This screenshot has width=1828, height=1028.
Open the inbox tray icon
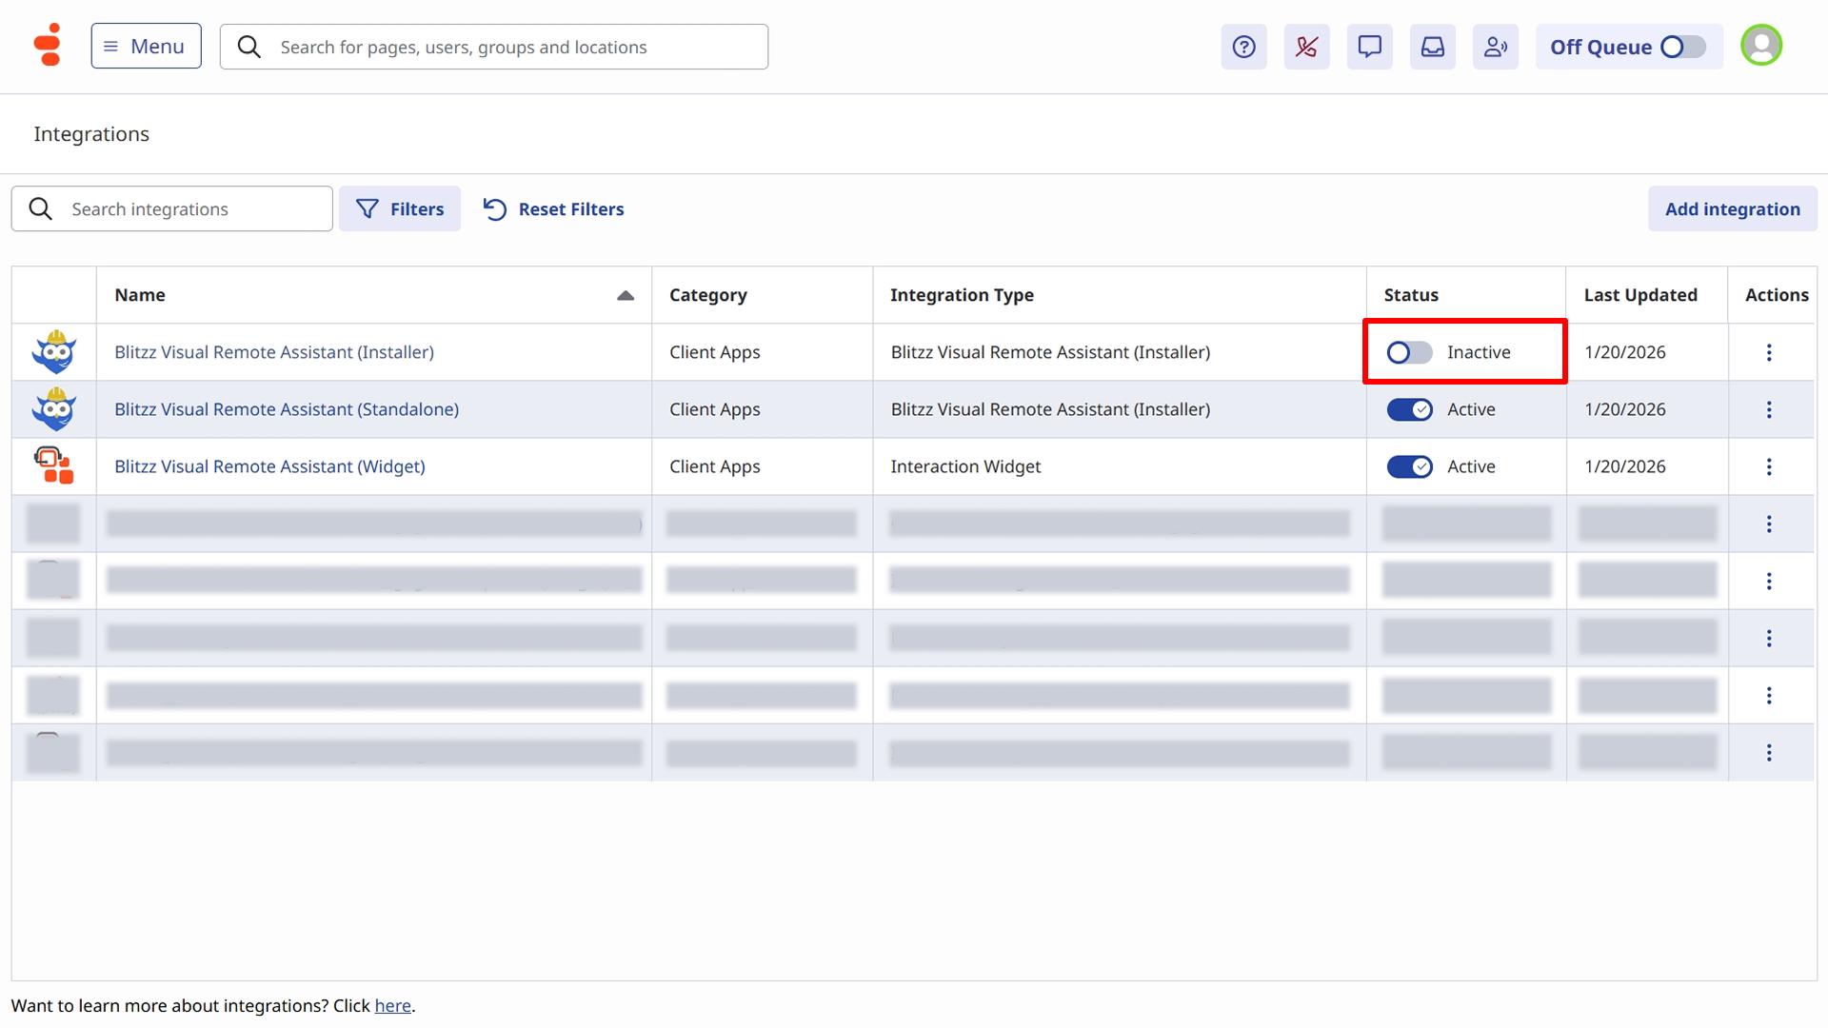pos(1432,47)
